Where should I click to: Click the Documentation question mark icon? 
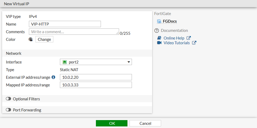157,31
